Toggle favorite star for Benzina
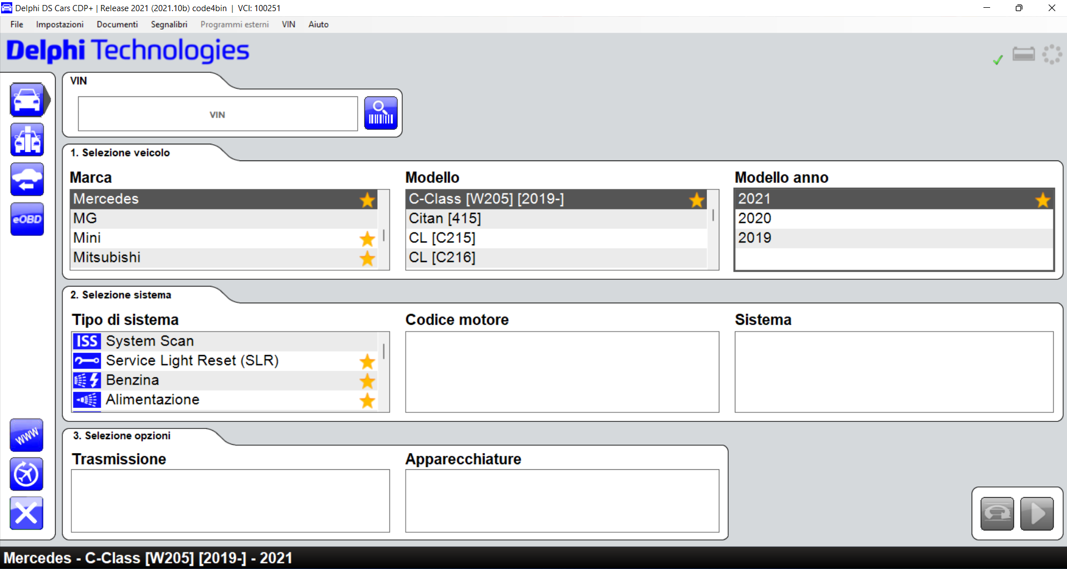This screenshot has height=569, width=1067. (x=367, y=381)
